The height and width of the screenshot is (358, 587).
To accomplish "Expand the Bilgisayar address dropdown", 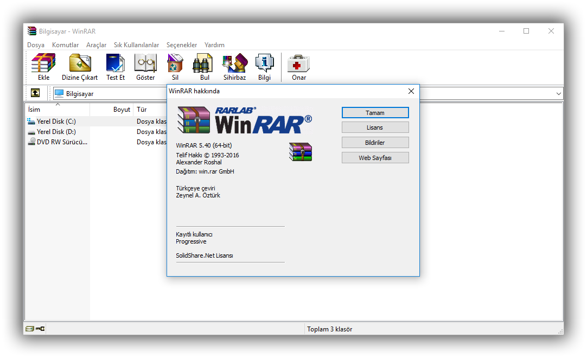I will click(559, 94).
